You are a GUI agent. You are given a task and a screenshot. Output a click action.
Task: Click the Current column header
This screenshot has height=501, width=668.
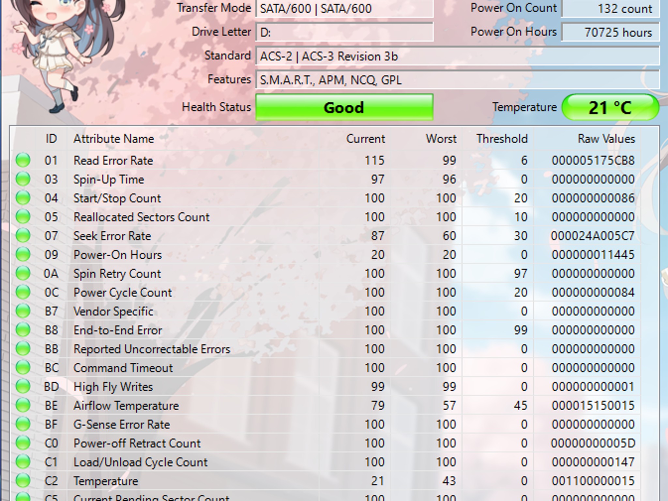coord(366,139)
